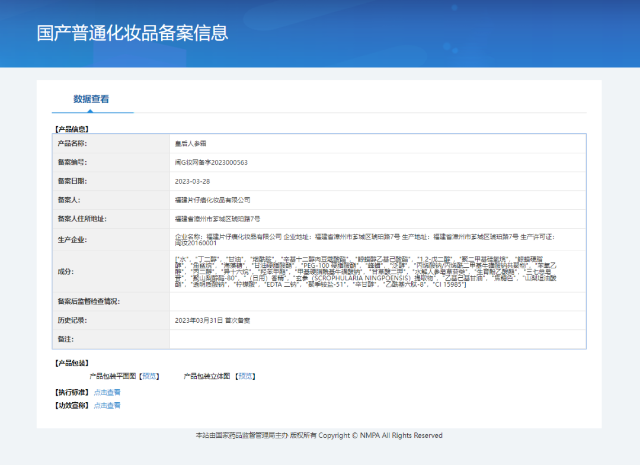Select the 数据查看 tab
The height and width of the screenshot is (465, 640).
pos(91,99)
